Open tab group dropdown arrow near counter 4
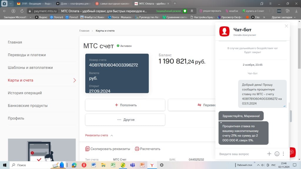This screenshot has height=169, width=301. click(x=11, y=4)
